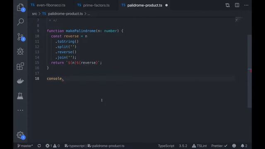Click the closing brace on line 16
Viewport: 265px width, 149px height.
coord(48,68)
